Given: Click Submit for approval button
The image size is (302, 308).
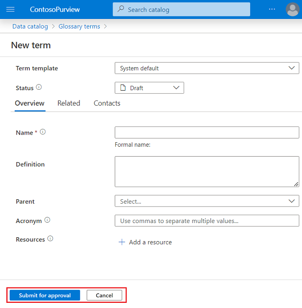Looking at the screenshot, I should [x=45, y=295].
